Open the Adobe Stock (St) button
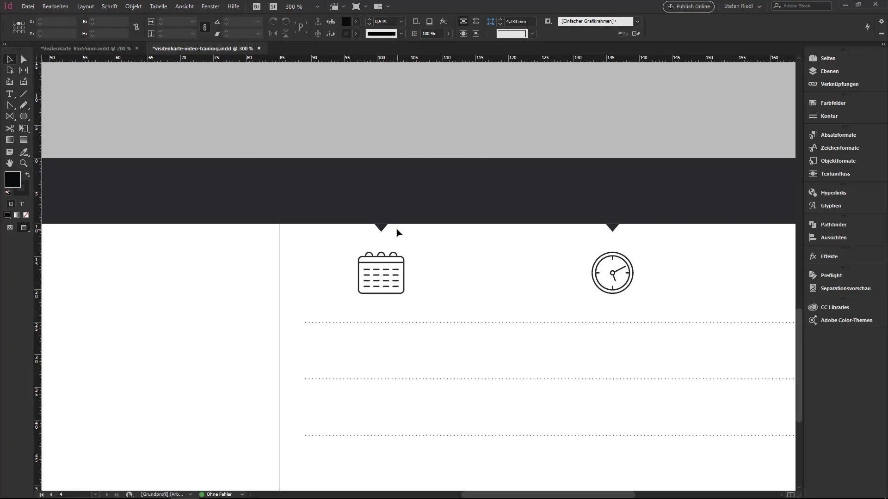Screen dimensions: 888x499 coord(273,6)
